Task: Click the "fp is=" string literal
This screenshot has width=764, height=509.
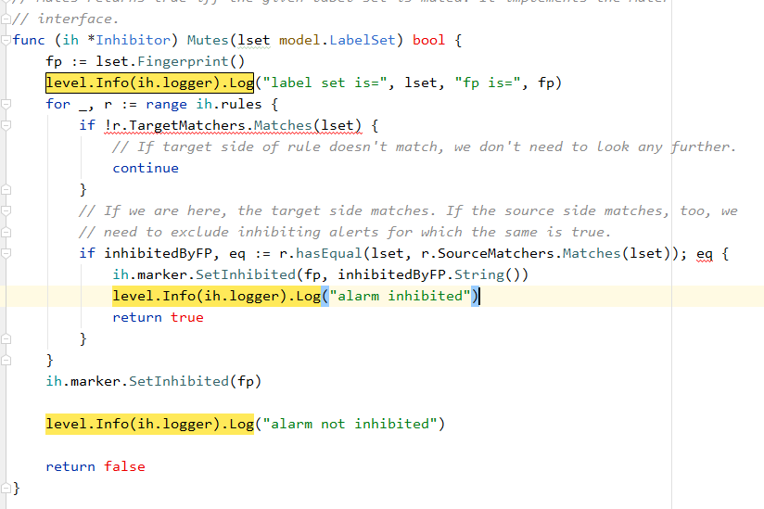Action: [x=488, y=83]
